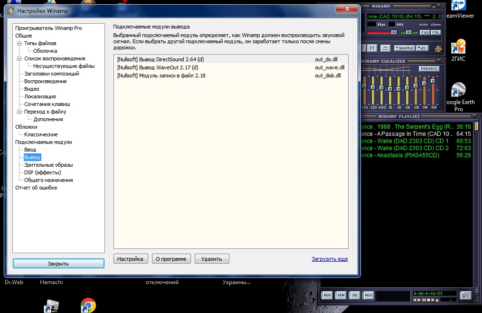
Task: Click the 14K equalizer band slider
Action: (x=424, y=90)
